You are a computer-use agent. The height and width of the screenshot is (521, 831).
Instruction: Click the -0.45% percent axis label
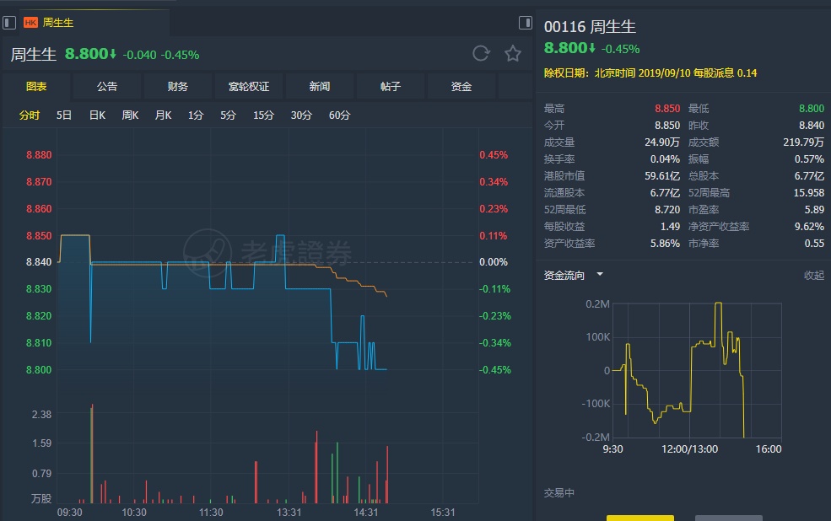(x=495, y=370)
